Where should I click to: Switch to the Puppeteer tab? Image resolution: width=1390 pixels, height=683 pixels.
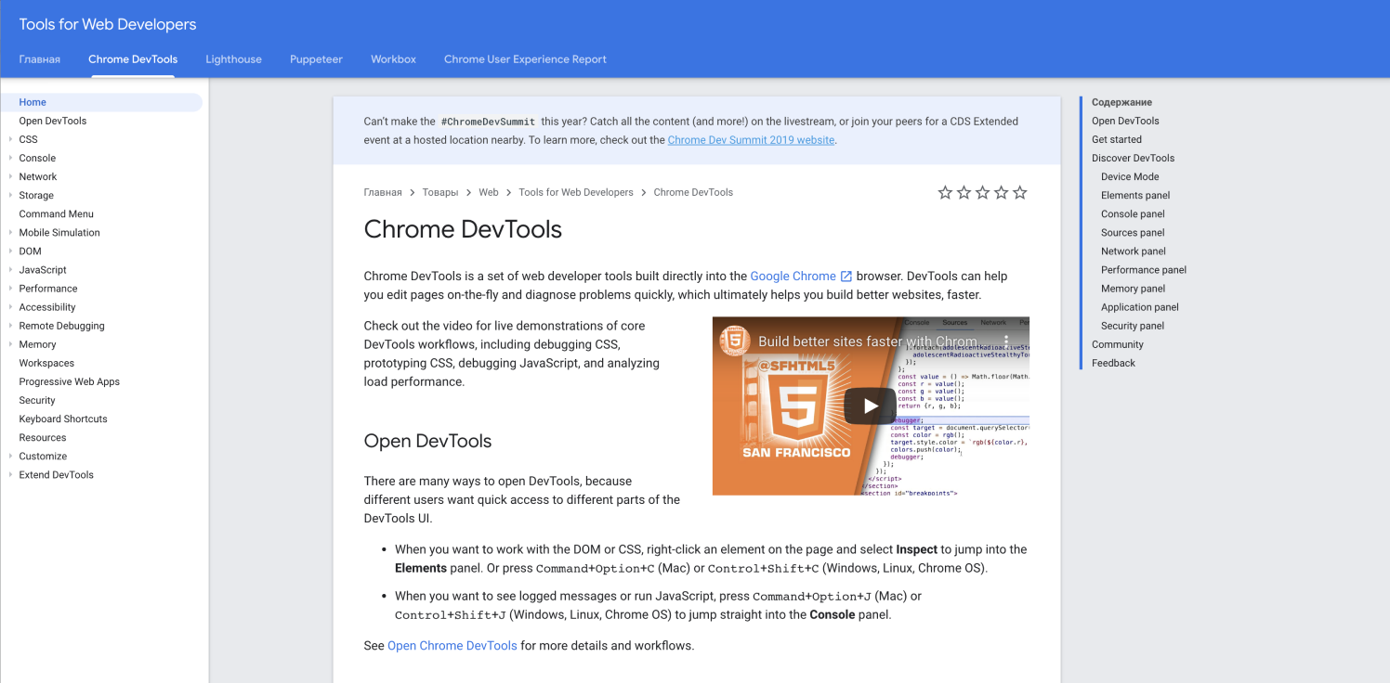pyautogui.click(x=316, y=59)
